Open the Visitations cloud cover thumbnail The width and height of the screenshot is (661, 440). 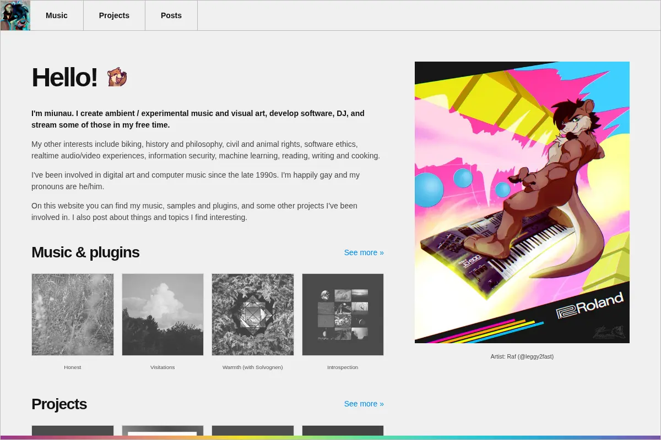point(162,315)
